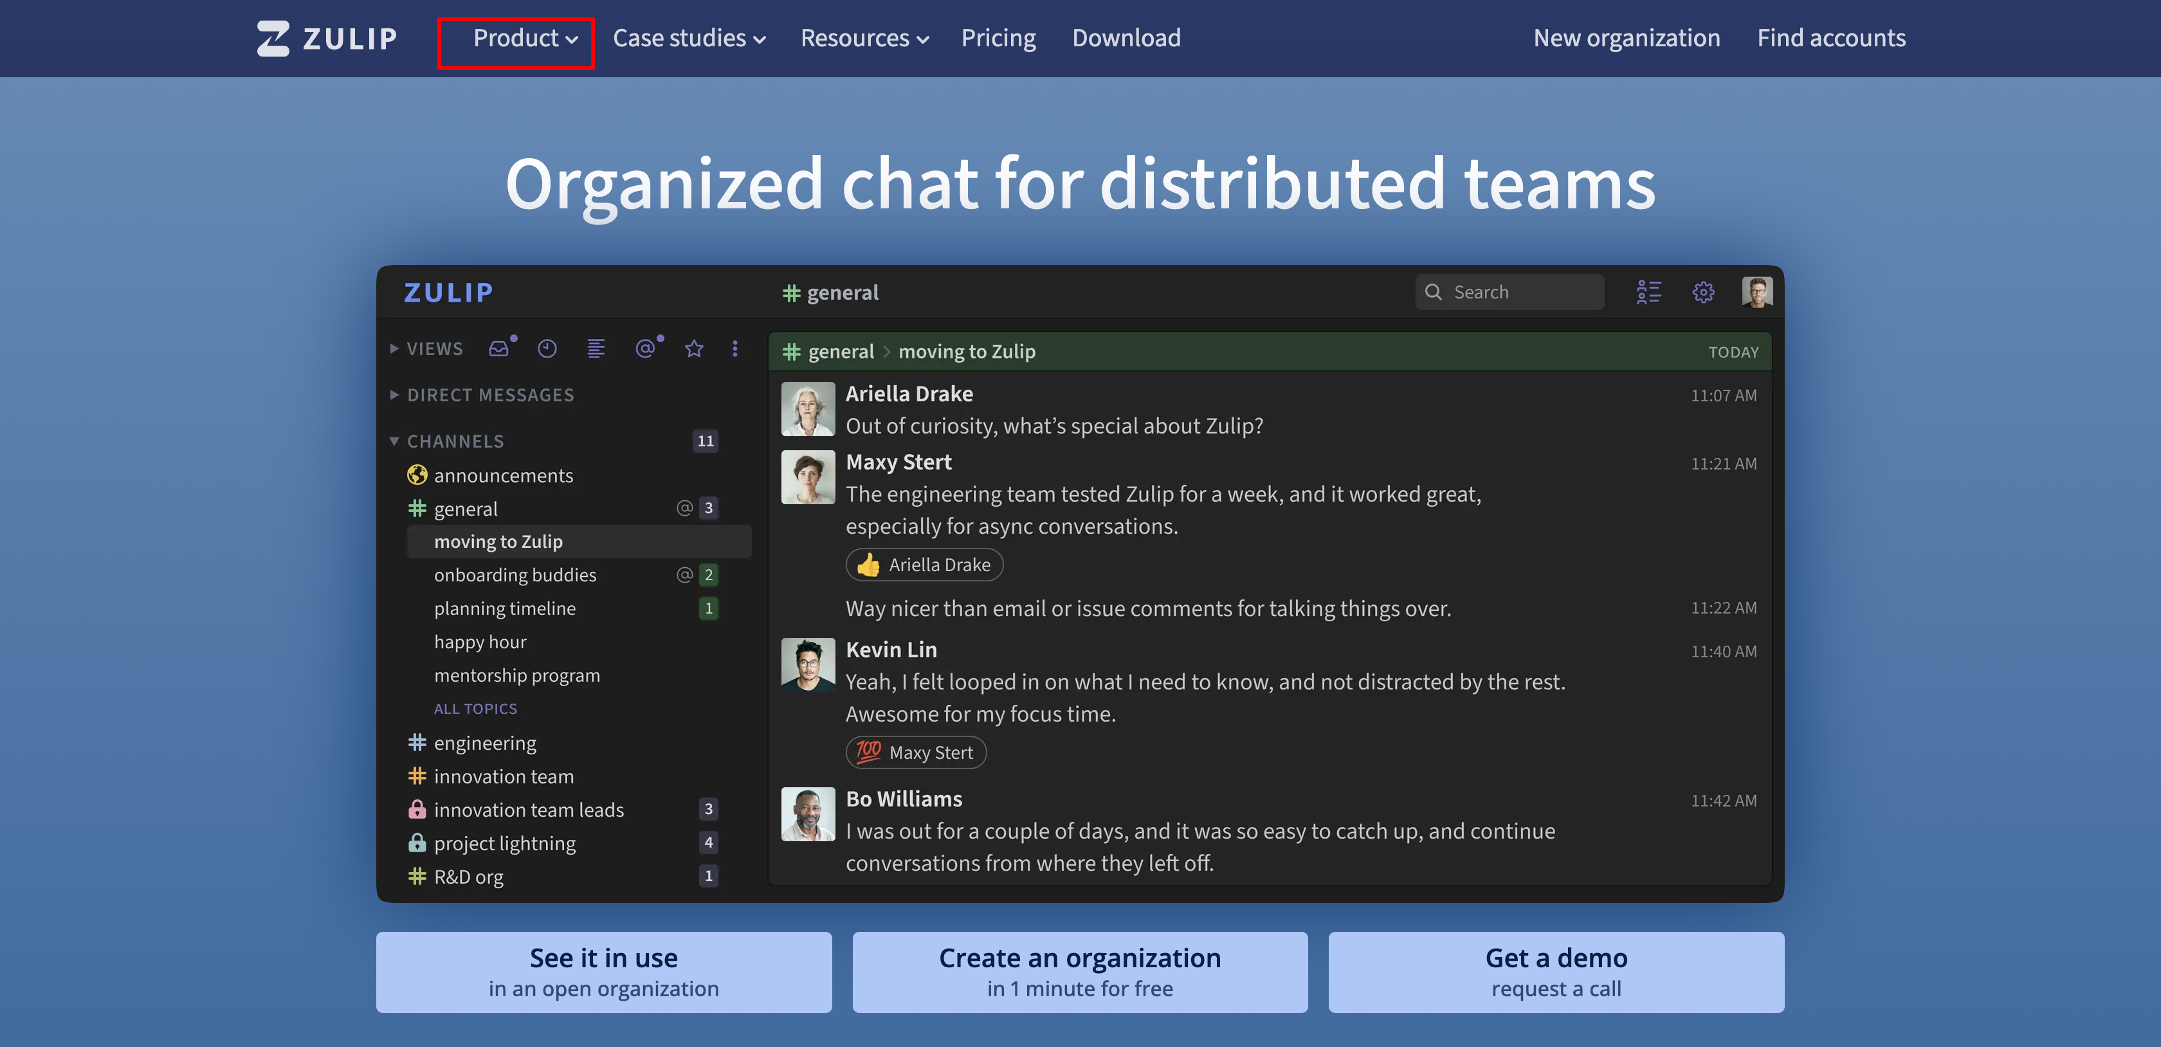This screenshot has width=2161, height=1047.
Task: Expand the Direct Messages section
Action: point(490,395)
